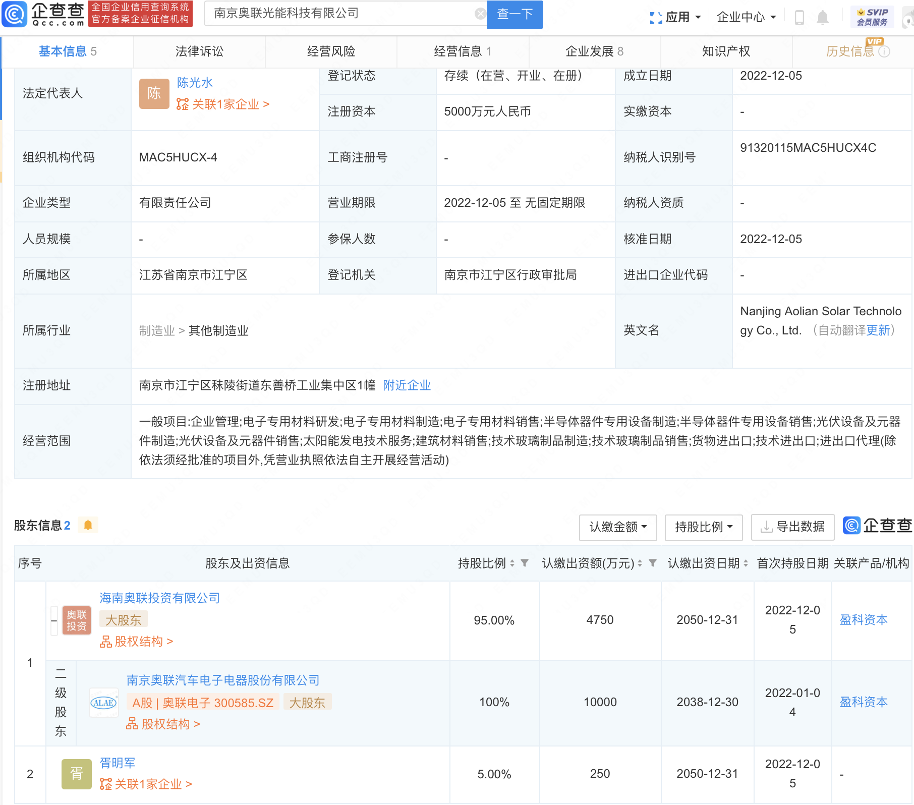The width and height of the screenshot is (914, 805).
Task: Open 盈科资本 link in 二级股东 row
Action: point(863,702)
